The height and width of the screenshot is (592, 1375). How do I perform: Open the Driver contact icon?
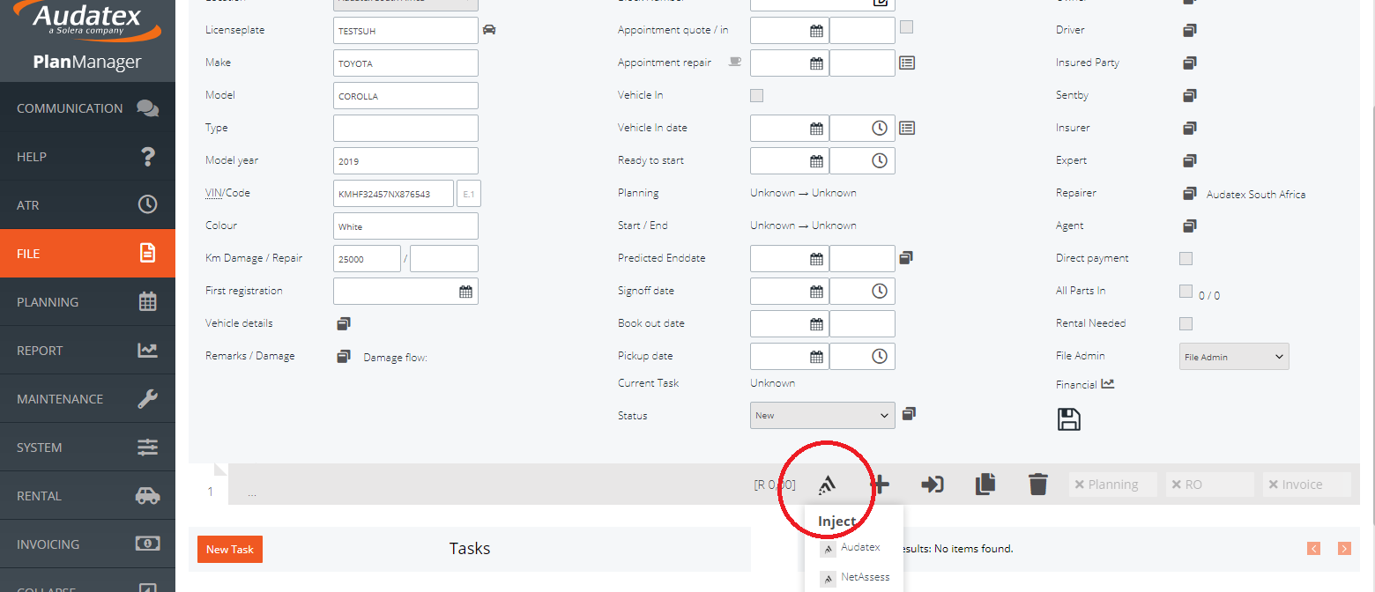1190,30
